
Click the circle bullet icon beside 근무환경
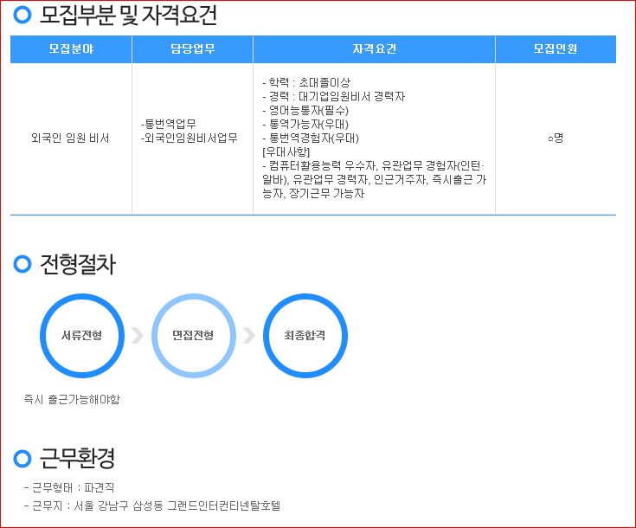click(23, 458)
